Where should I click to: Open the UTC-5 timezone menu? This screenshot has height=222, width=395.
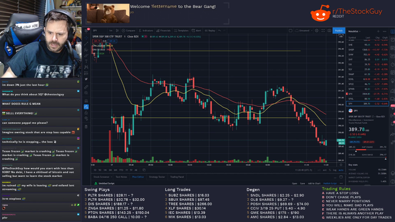tap(304, 170)
